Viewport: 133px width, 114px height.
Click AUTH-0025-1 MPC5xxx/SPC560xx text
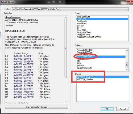click(x=22, y=20)
